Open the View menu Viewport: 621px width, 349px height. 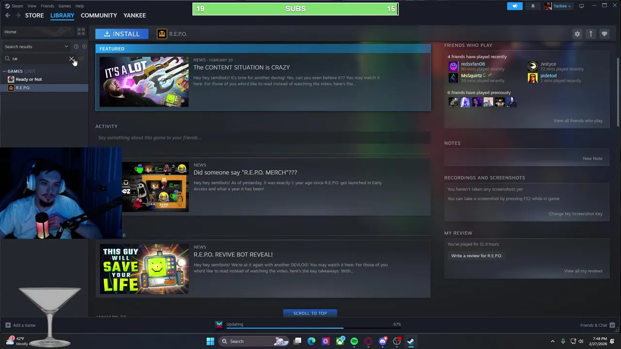pyautogui.click(x=32, y=6)
